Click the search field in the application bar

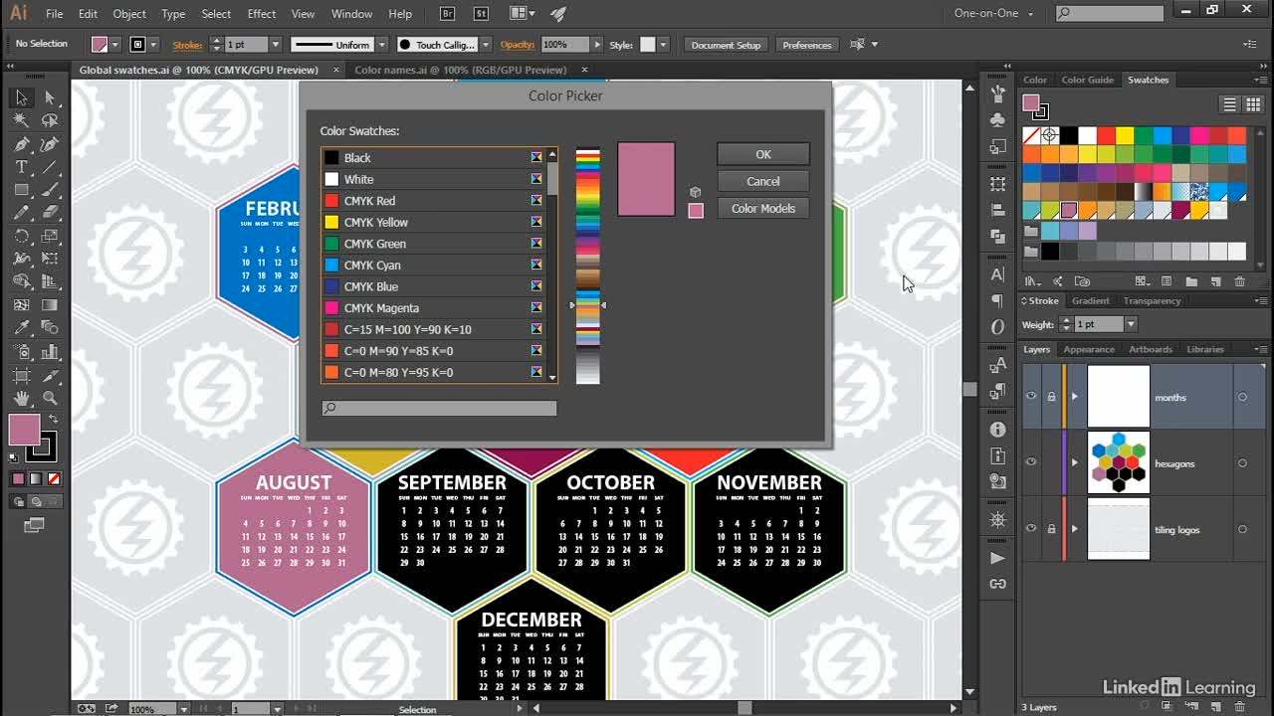[x=1110, y=14]
